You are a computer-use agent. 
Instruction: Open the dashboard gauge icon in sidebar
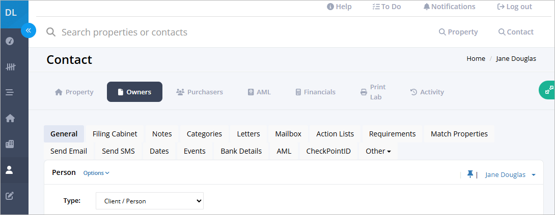tap(10, 41)
